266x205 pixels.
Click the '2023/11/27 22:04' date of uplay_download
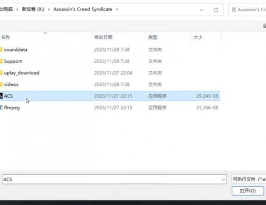[x=113, y=73]
